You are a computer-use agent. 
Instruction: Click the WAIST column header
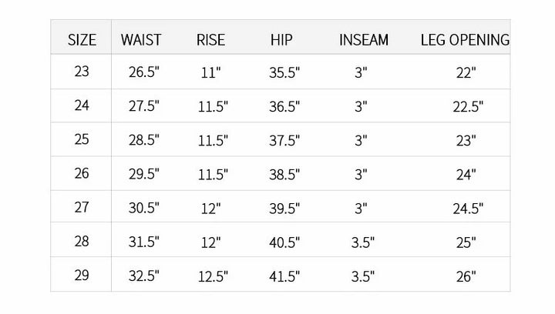click(x=141, y=39)
